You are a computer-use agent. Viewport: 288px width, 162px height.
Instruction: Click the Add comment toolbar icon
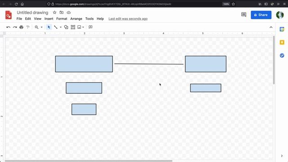coord(90,27)
